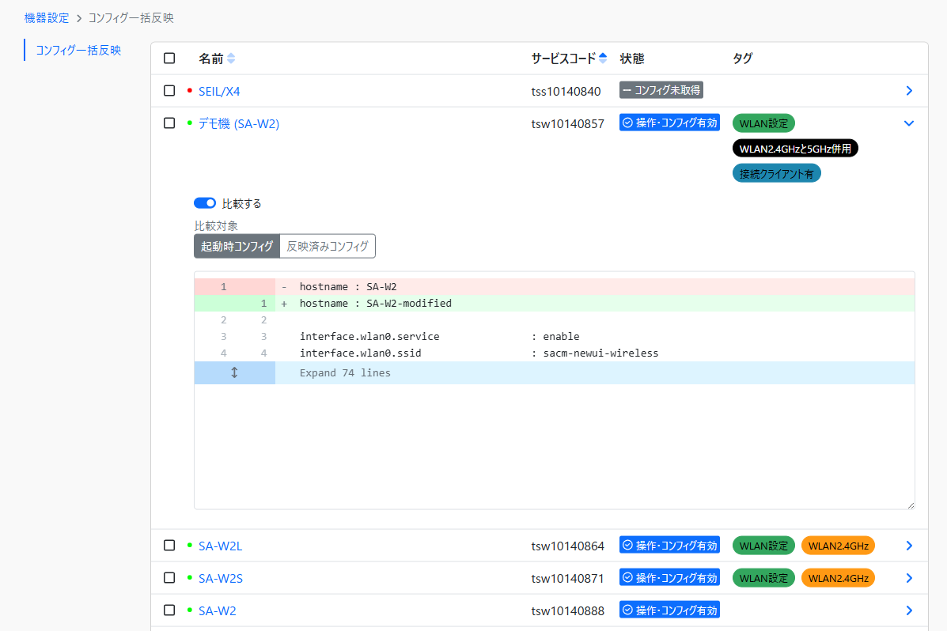Select the SA-W2S row checkbox
The height and width of the screenshot is (631, 947).
(169, 578)
